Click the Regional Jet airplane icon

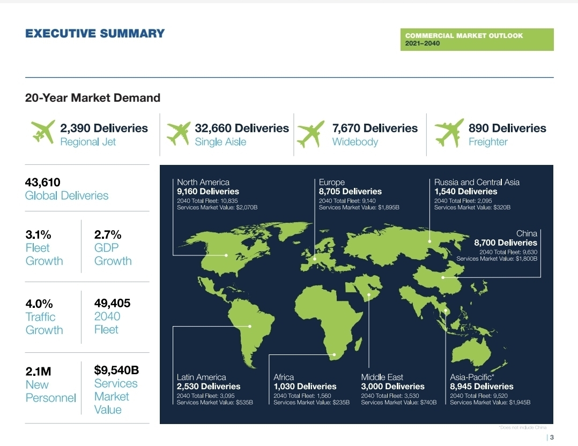43,131
